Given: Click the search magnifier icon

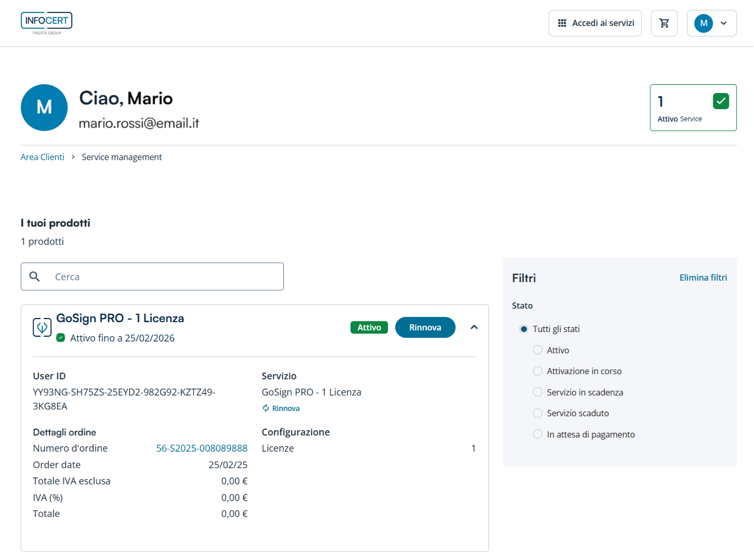Looking at the screenshot, I should tap(35, 277).
